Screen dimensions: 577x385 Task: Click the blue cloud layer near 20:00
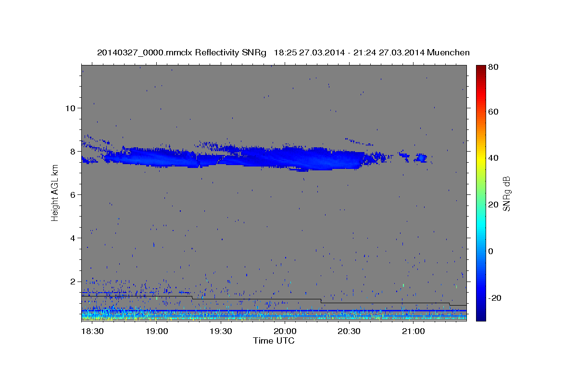tap(286, 159)
